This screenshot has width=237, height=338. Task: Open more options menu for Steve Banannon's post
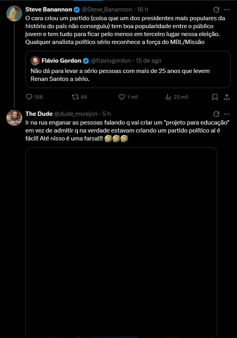227,10
